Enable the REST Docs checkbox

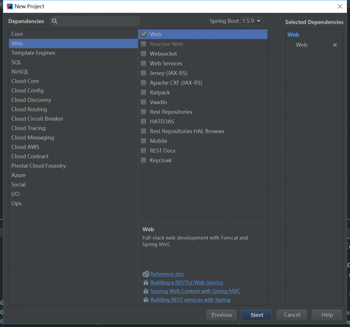click(x=143, y=151)
